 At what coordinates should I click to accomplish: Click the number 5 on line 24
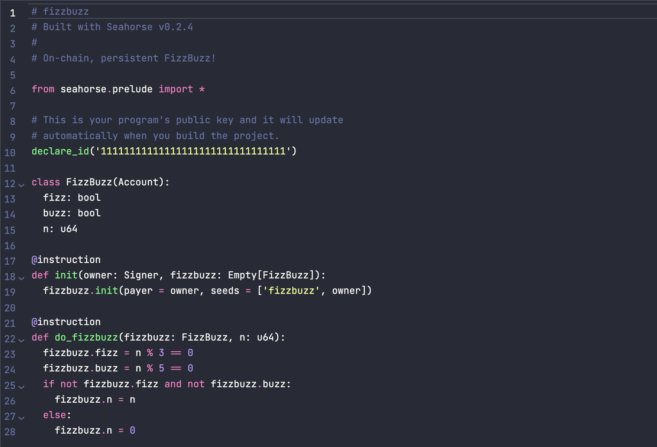pyautogui.click(x=161, y=368)
